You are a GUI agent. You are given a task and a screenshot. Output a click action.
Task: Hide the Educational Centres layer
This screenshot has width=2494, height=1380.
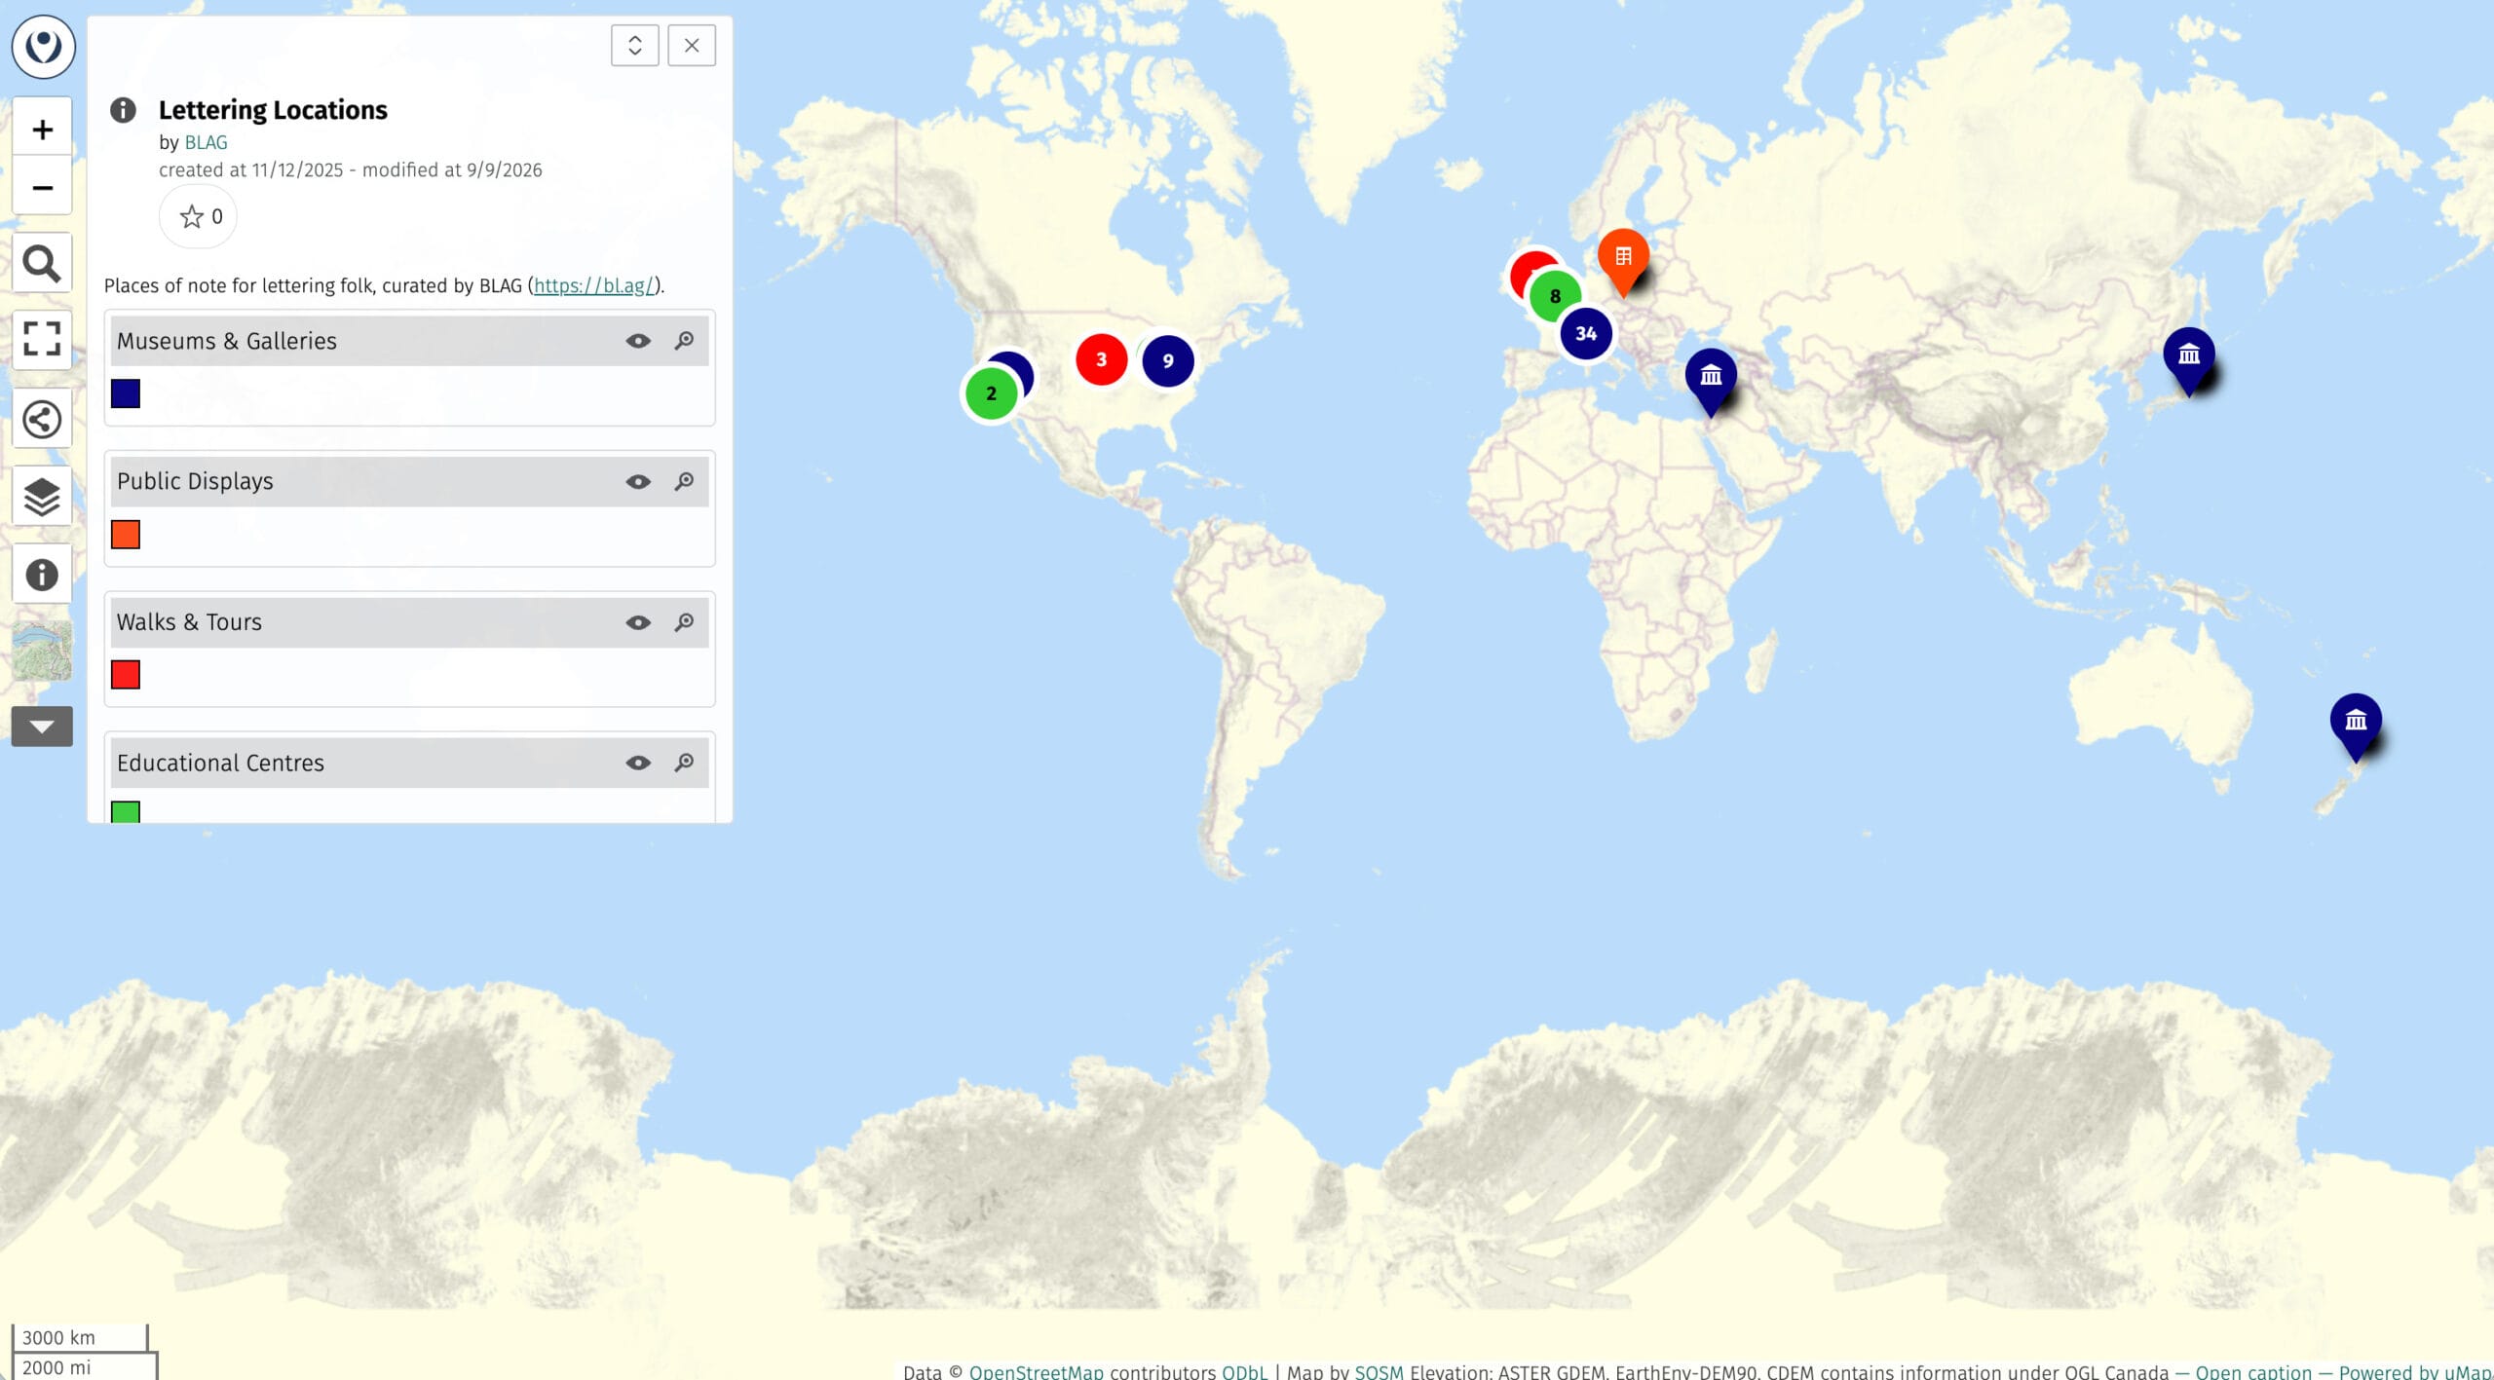(x=638, y=763)
